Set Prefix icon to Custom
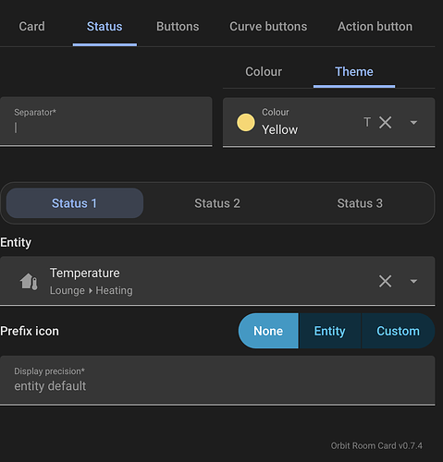Viewport: 443px width, 462px height. point(398,331)
